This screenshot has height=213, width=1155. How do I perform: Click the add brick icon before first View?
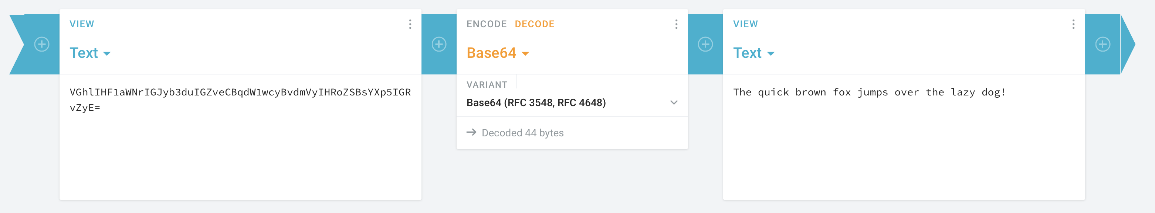[x=42, y=44]
